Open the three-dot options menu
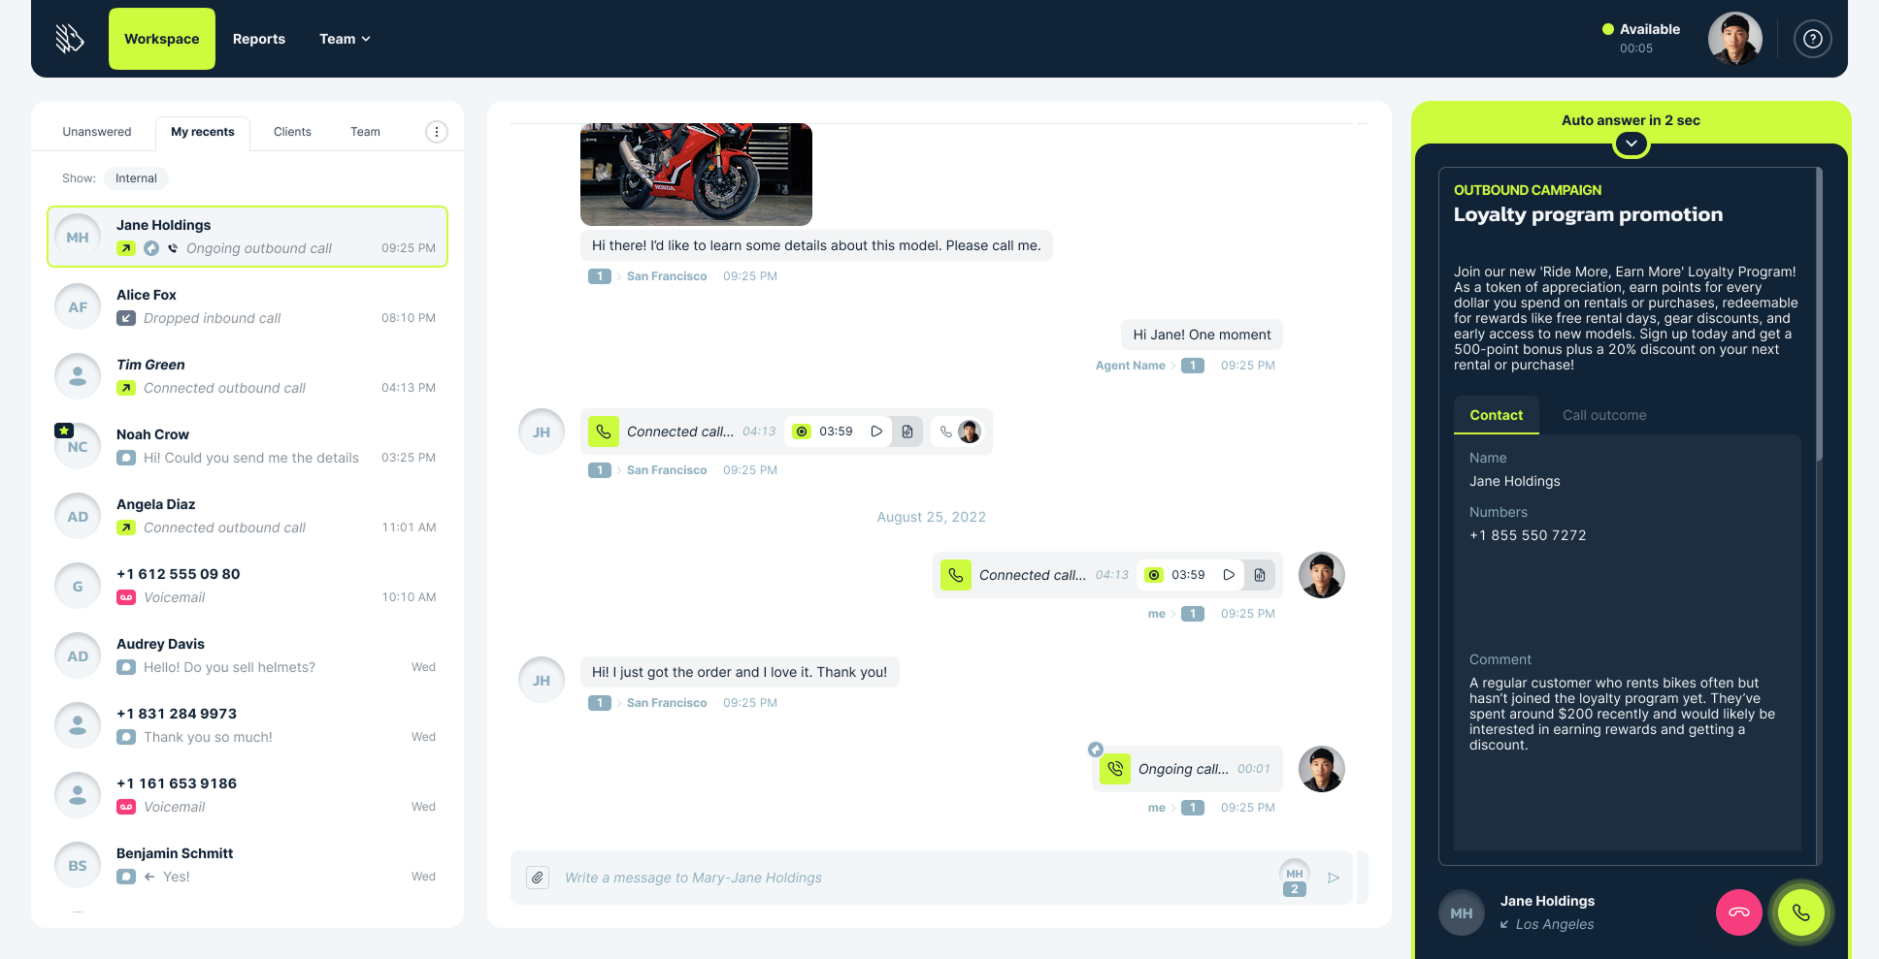The image size is (1879, 959). 437,132
